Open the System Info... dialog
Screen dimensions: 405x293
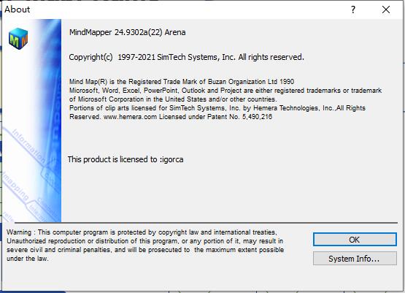[355, 259]
